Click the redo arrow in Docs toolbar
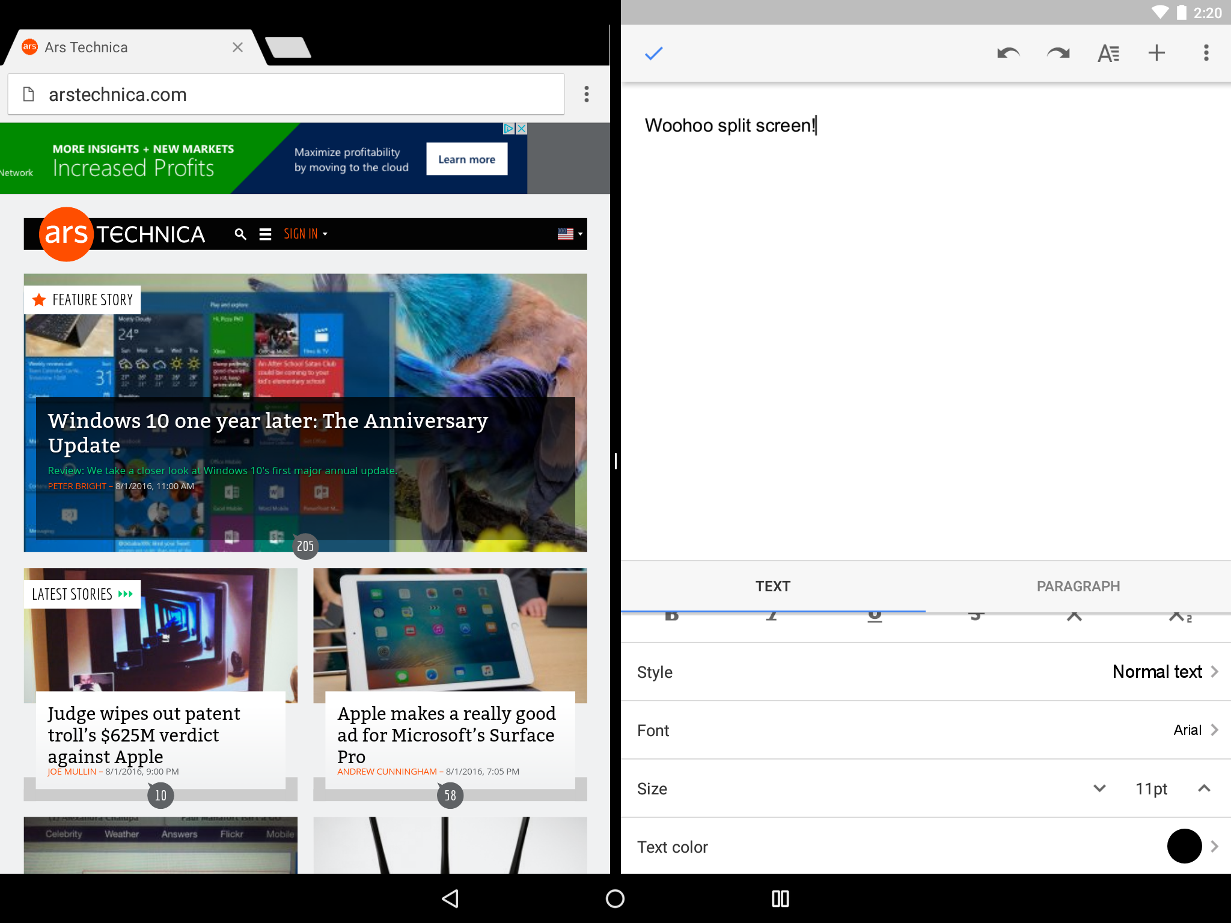This screenshot has width=1231, height=923. coord(1058,53)
